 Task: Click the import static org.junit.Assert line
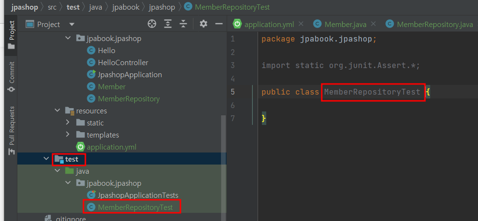(341, 65)
